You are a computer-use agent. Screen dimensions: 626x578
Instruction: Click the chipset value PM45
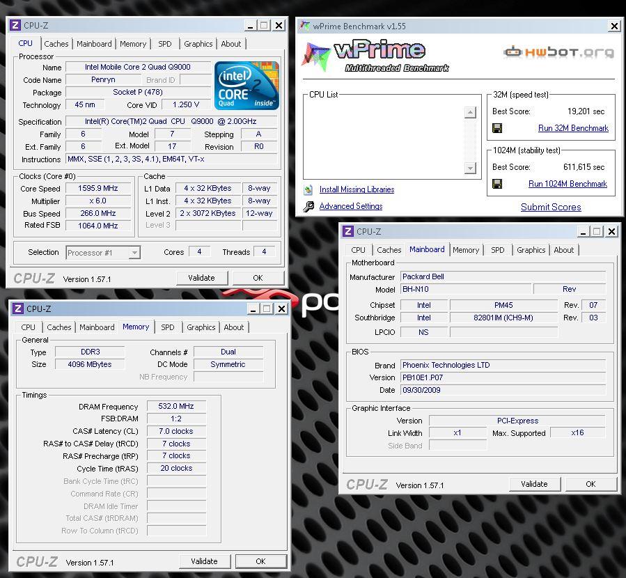[x=503, y=305]
